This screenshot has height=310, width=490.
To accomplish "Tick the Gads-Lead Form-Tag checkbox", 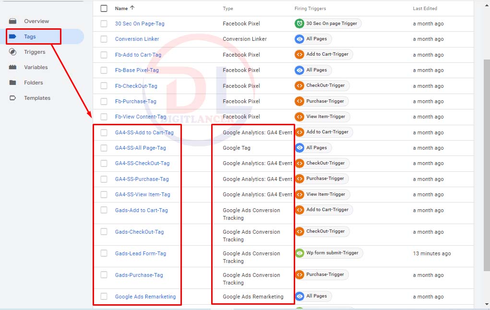I will point(104,253).
